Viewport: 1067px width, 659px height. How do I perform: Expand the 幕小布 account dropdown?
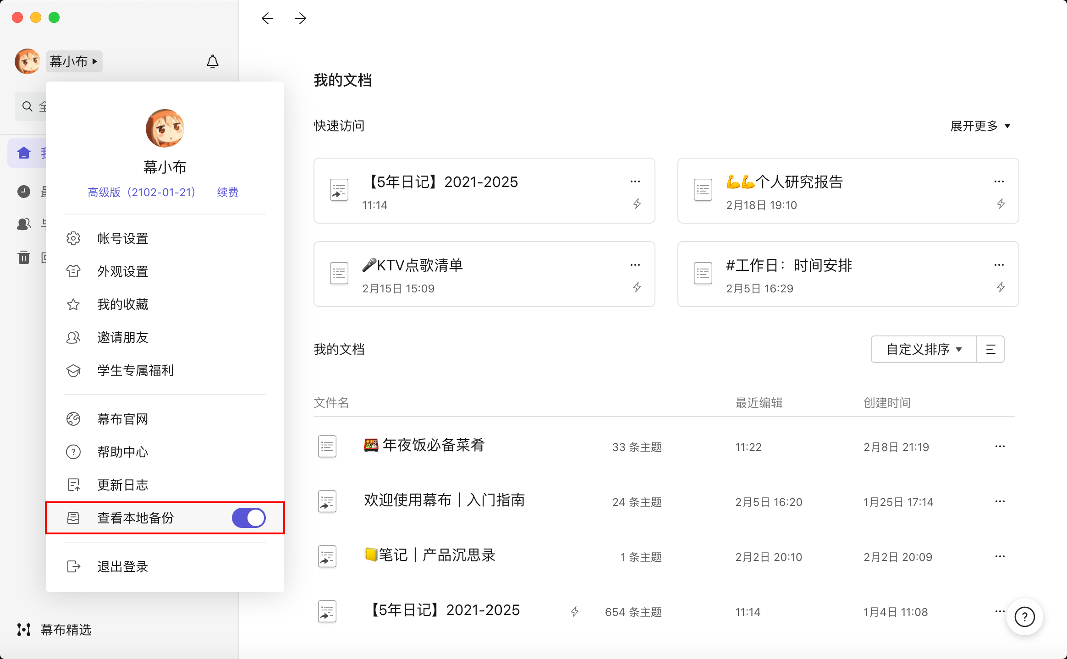point(74,61)
